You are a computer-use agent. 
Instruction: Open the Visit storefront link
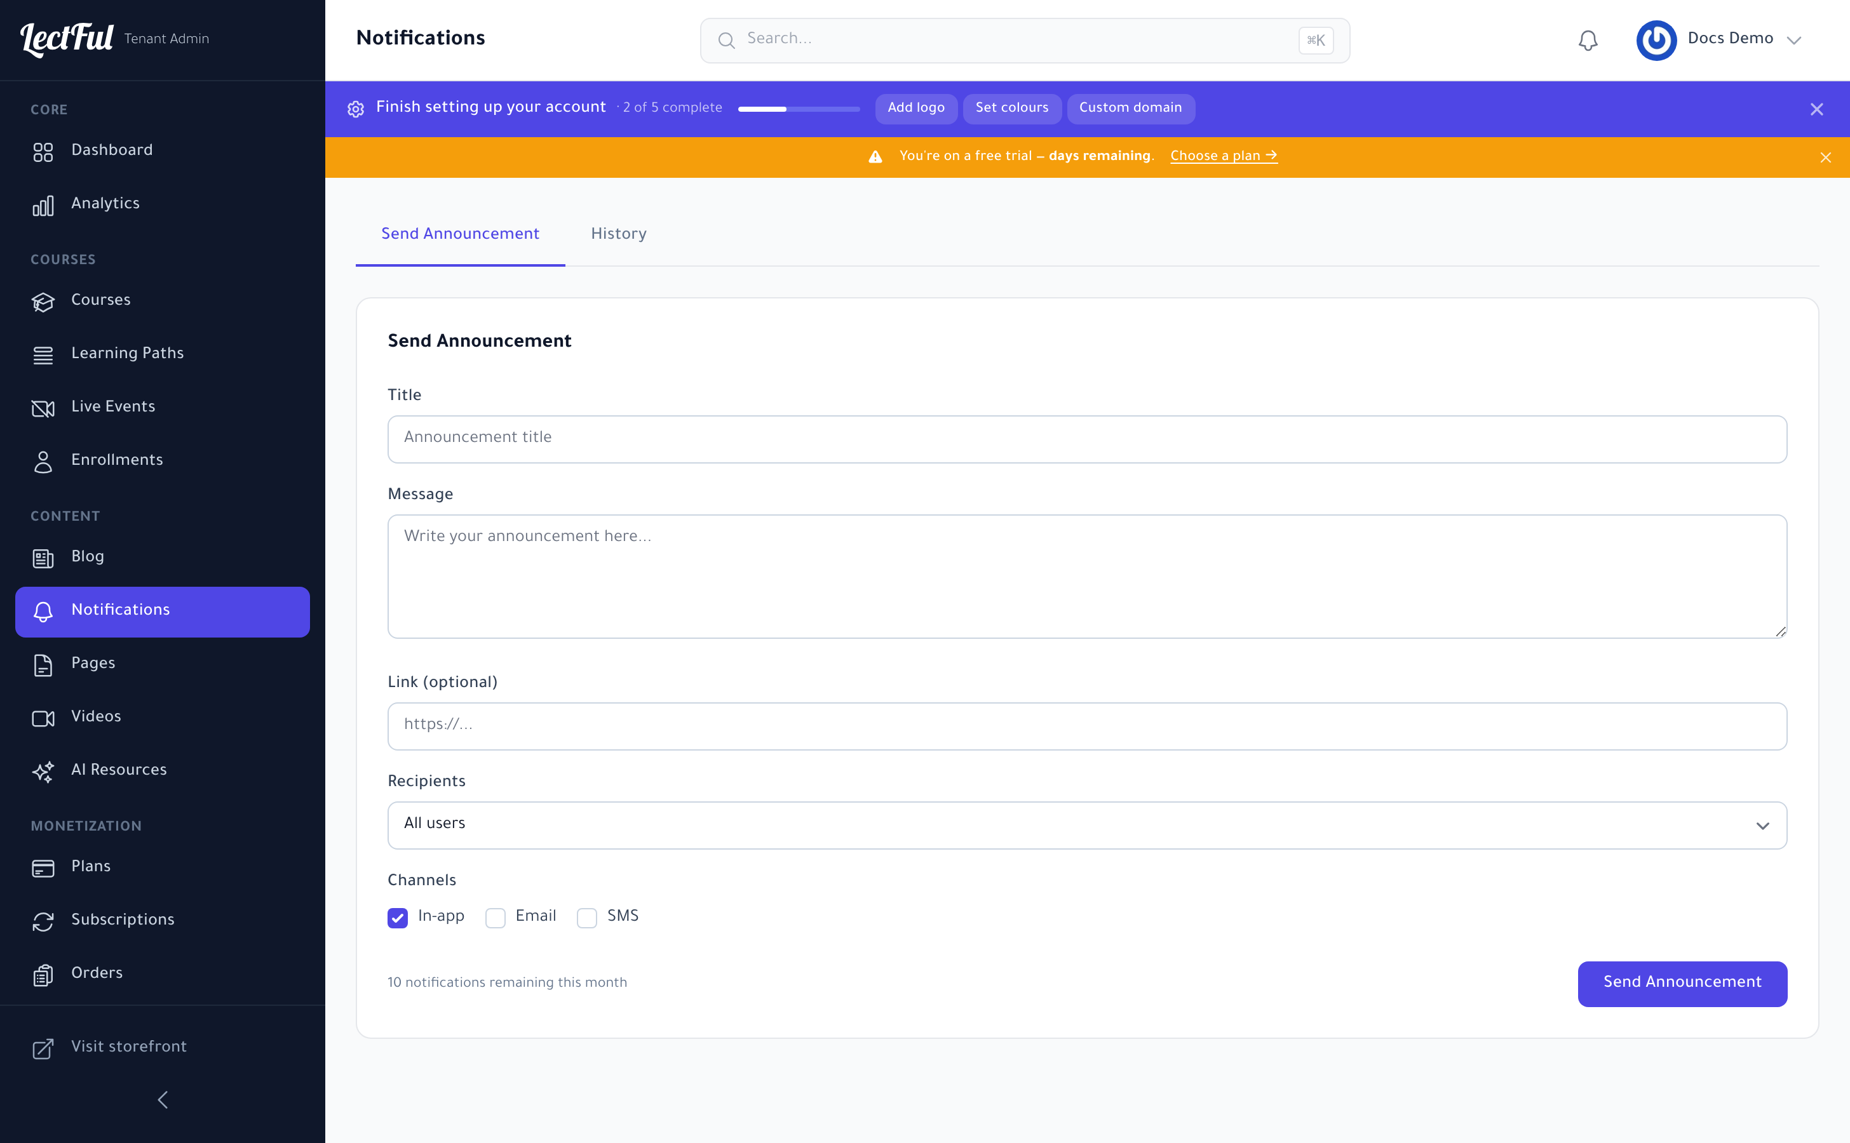[x=162, y=1048]
